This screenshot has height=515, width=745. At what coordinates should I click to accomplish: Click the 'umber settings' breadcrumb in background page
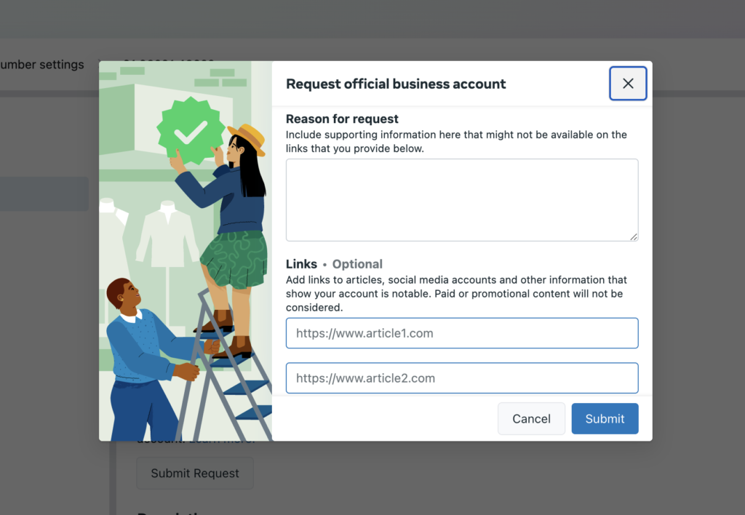[x=41, y=65]
